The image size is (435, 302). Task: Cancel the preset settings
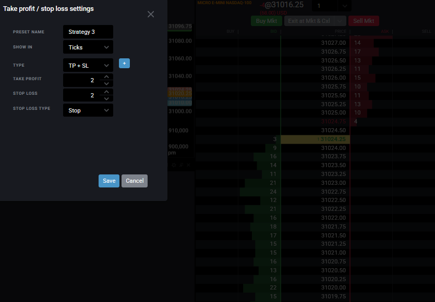pos(135,181)
